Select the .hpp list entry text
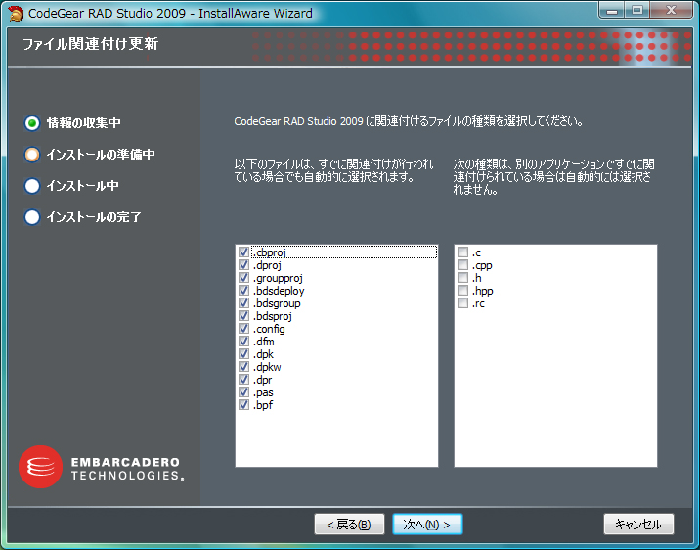This screenshot has width=700, height=550. pyautogui.click(x=483, y=291)
